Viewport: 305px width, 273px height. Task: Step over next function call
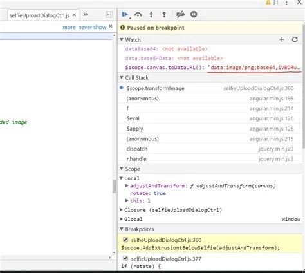coord(138,15)
